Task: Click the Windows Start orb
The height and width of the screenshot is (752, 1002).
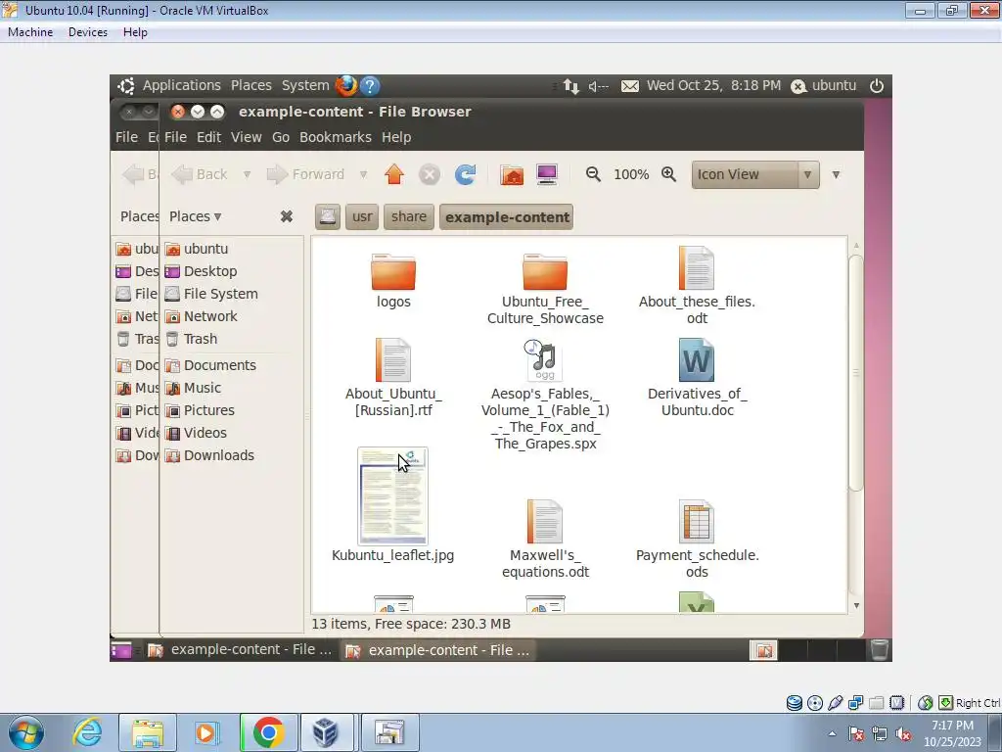Action: pos(26,732)
